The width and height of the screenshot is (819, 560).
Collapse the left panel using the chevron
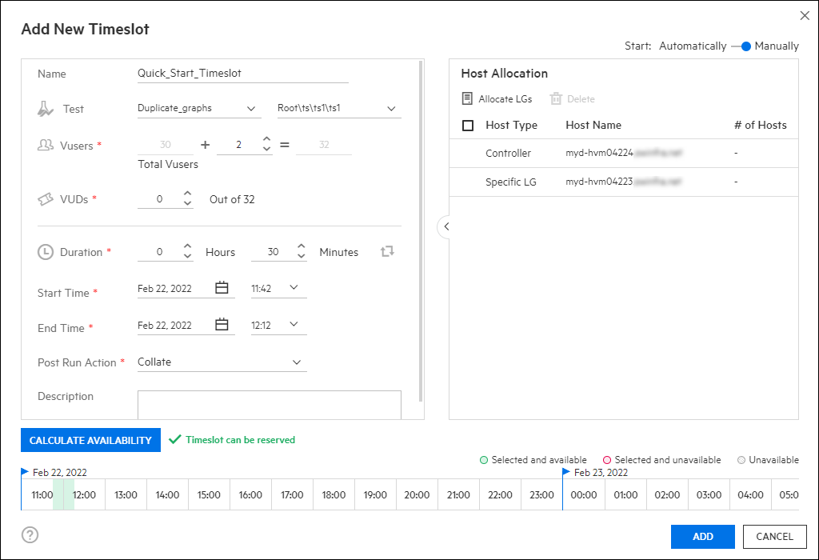pyautogui.click(x=445, y=227)
